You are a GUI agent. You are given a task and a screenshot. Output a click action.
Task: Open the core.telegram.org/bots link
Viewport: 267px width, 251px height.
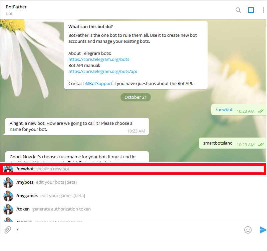98,60
